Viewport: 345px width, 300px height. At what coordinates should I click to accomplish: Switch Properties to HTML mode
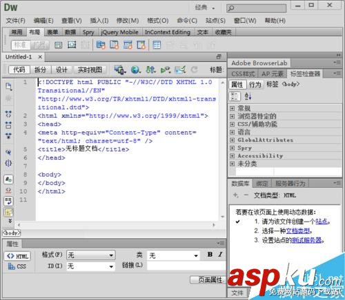coord(17,256)
